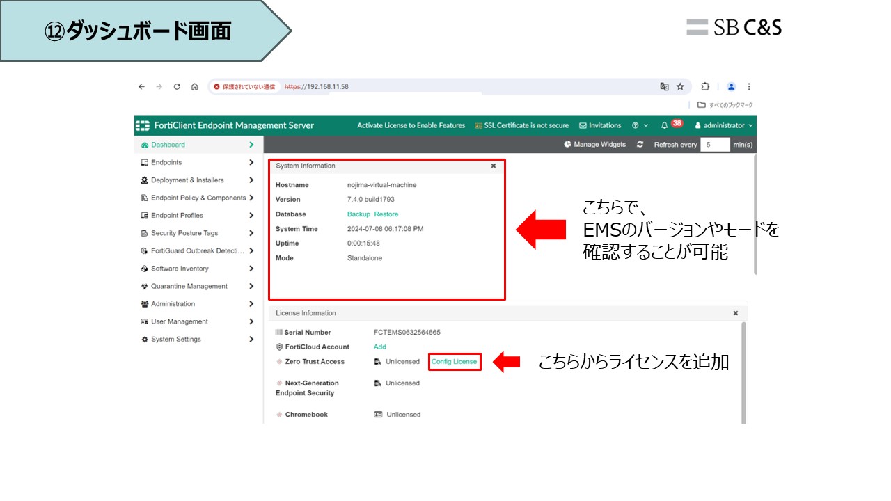
Task: Click the Manage Widgets pie chart icon
Action: (x=567, y=145)
